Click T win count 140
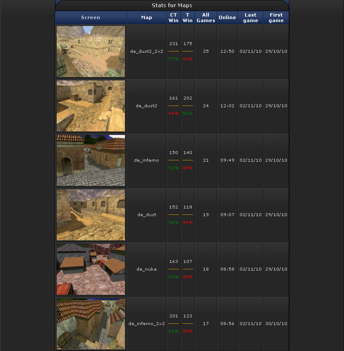 coord(188,153)
